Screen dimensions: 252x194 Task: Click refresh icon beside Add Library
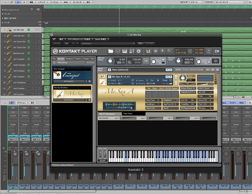tap(54, 63)
